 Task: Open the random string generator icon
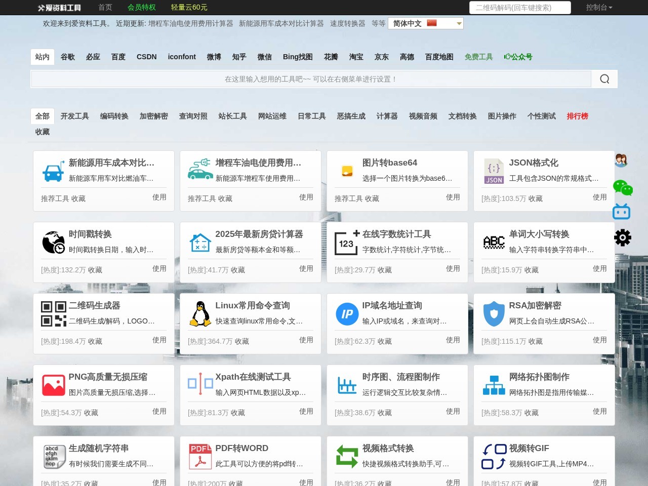(x=54, y=457)
